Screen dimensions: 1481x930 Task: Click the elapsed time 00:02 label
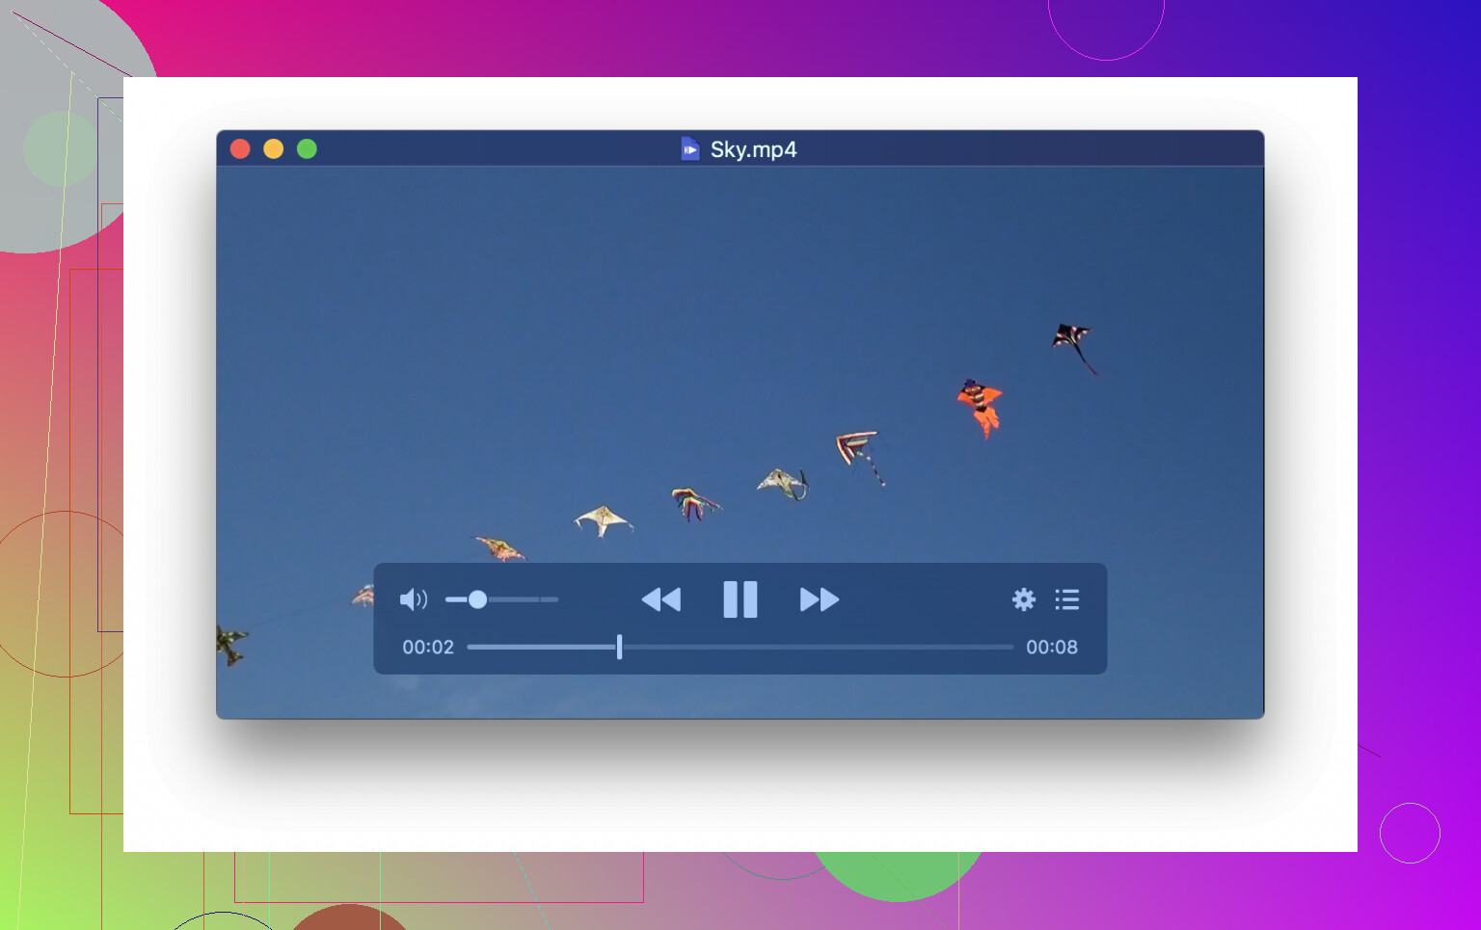(428, 647)
